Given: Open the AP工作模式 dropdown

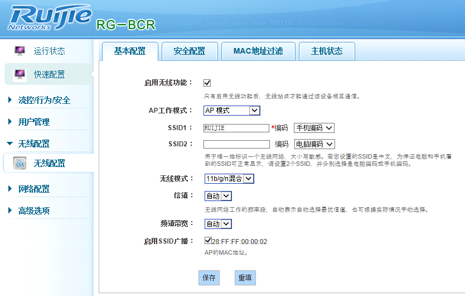Looking at the screenshot, I should tap(231, 111).
